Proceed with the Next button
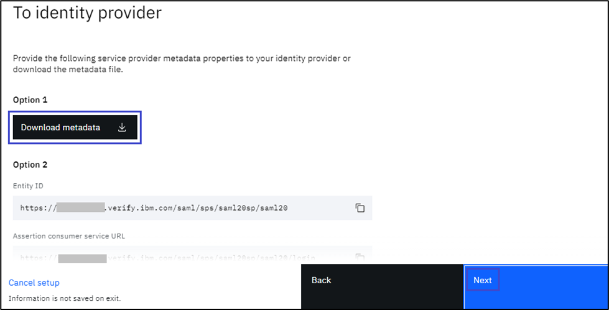Image resolution: width=609 pixels, height=310 pixels. tap(483, 280)
